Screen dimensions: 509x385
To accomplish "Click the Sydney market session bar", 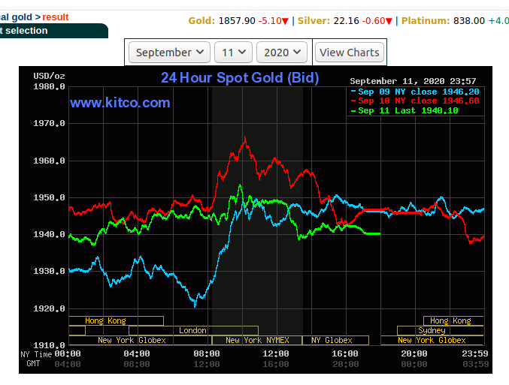I will 432,330.
